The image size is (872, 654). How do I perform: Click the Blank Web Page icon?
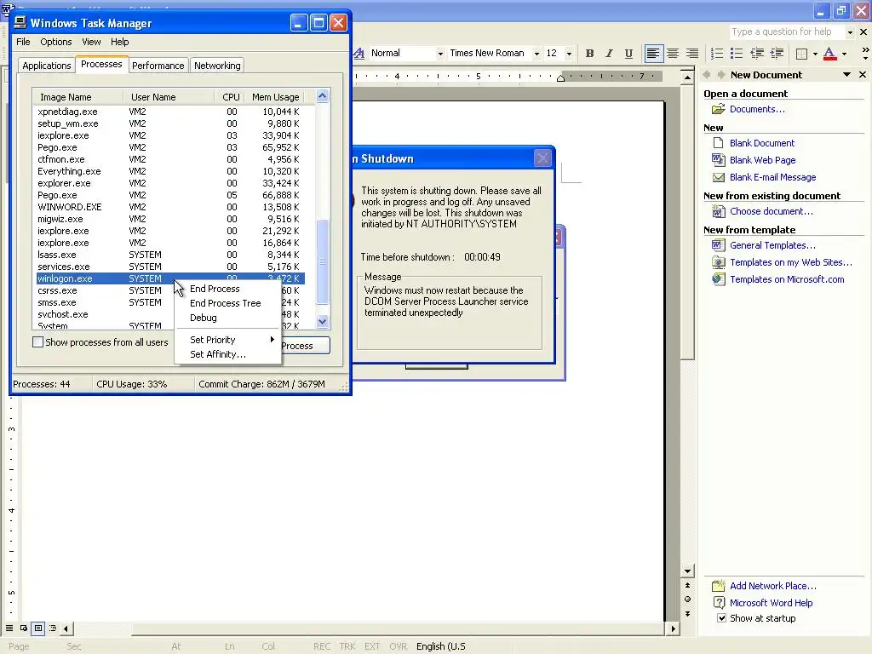point(719,160)
